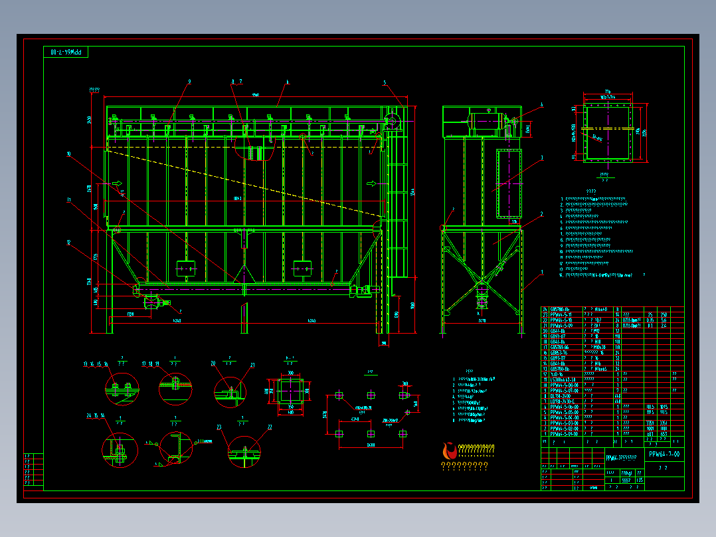
Task: Select parts list entry PPW64-5-06-00
Action: 565,407
